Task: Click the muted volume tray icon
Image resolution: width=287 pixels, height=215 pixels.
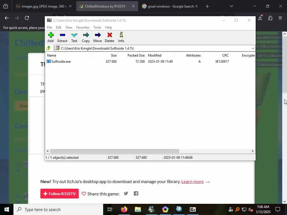Action: (x=251, y=210)
